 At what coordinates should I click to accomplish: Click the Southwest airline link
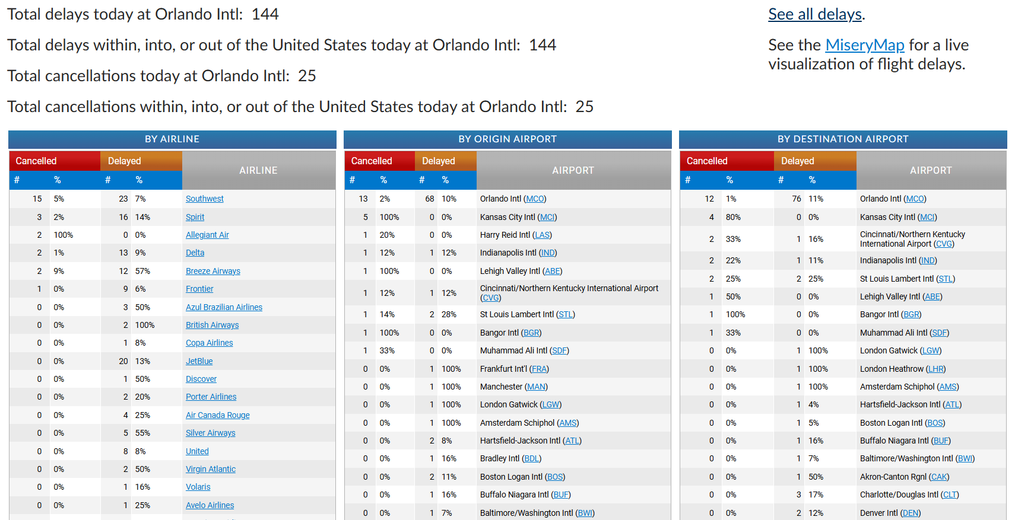[x=204, y=199]
